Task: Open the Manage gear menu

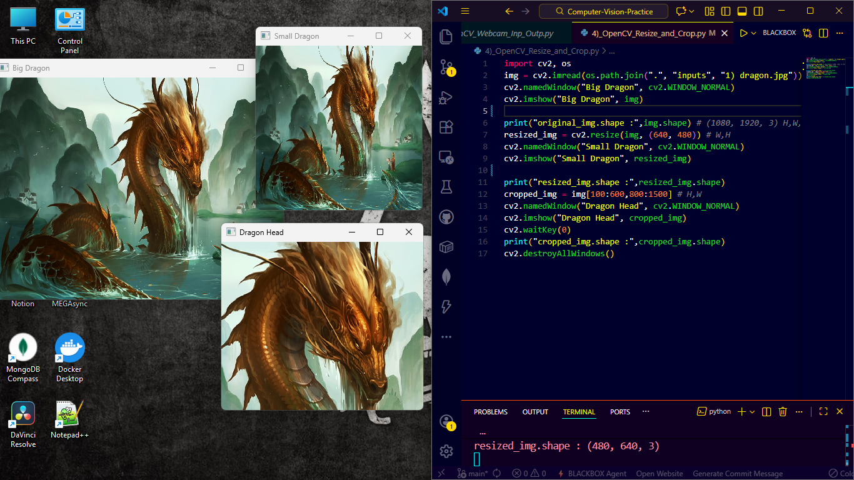Action: pos(446,451)
